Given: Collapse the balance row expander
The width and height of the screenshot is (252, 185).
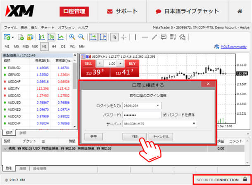Looking at the screenshot, I should coord(5,149).
